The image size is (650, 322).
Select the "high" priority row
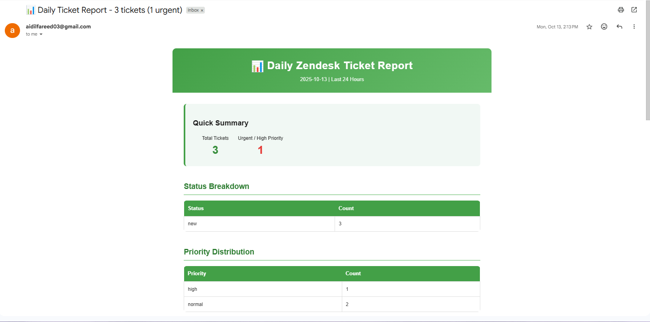coord(193,289)
